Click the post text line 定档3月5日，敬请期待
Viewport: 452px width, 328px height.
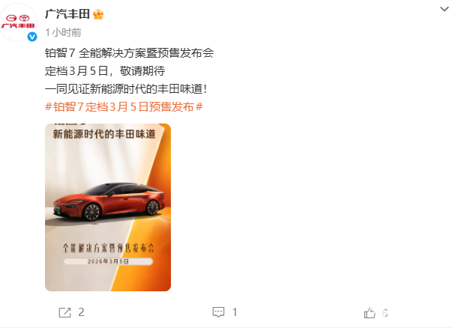click(105, 71)
